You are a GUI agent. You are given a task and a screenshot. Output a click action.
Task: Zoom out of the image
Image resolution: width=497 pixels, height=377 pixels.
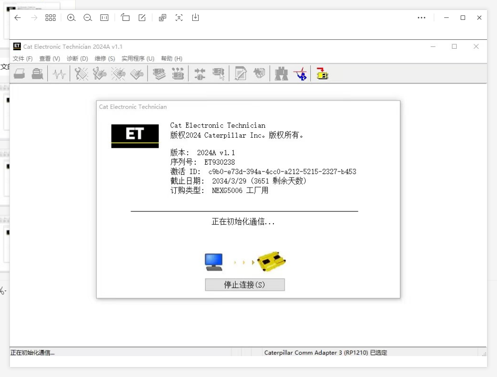[88, 18]
